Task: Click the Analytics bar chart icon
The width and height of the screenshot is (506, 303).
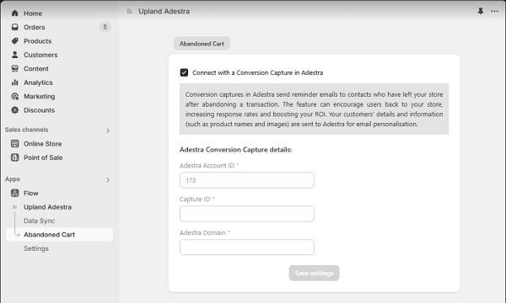Action: tap(15, 82)
